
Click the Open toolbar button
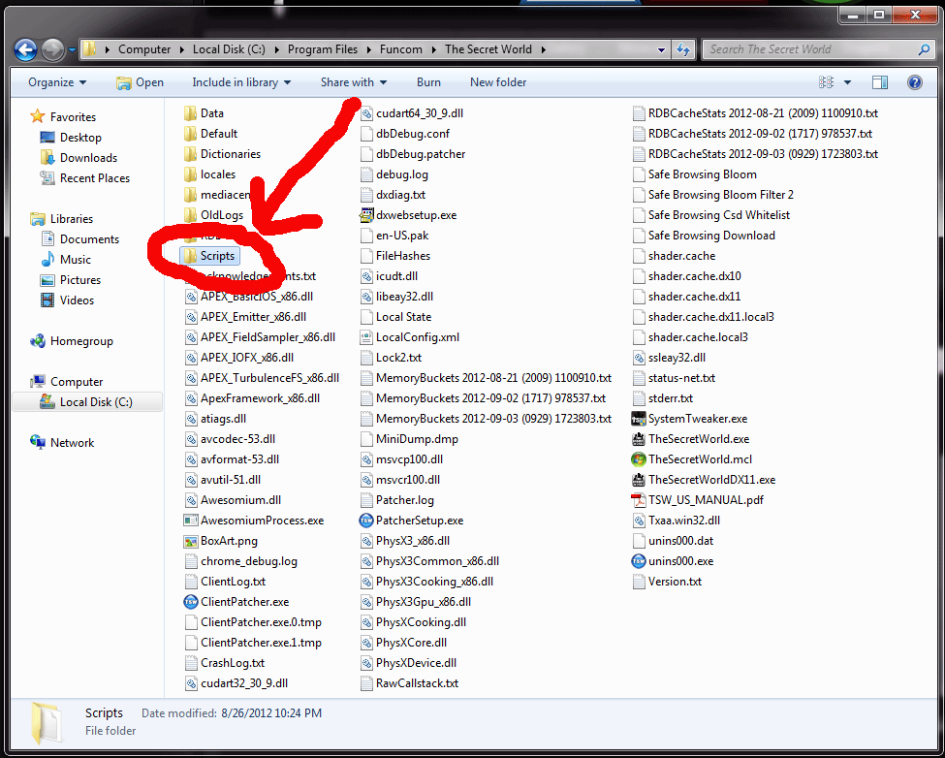[x=140, y=82]
